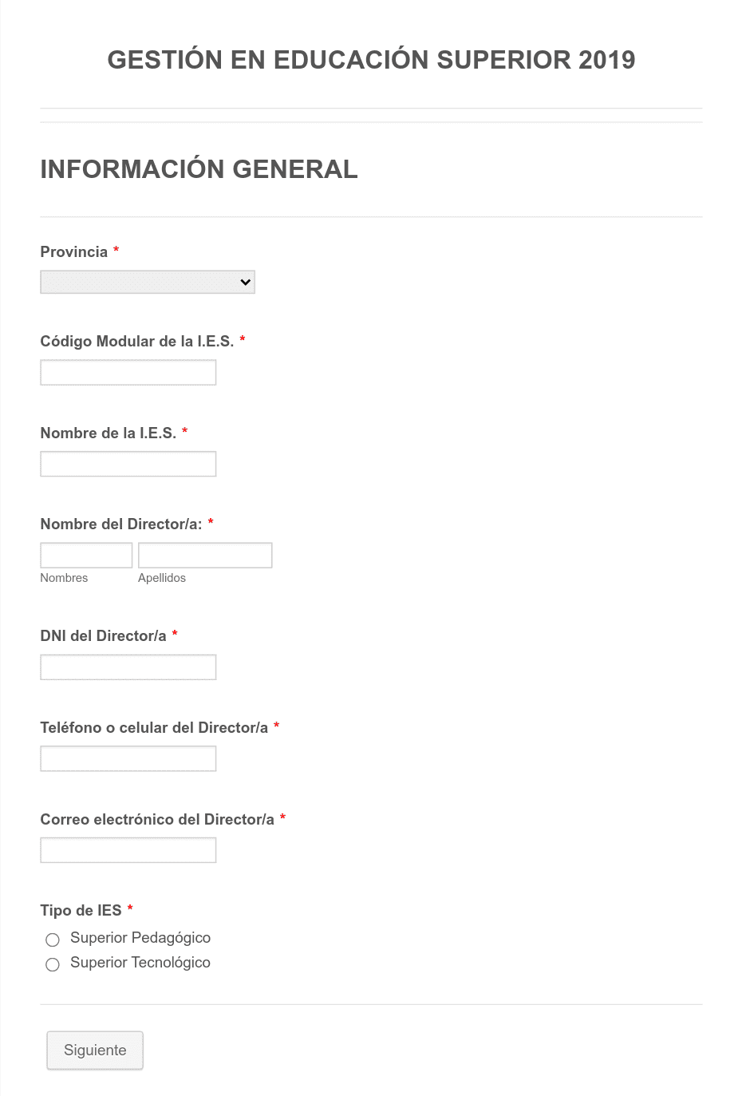Viewport: 742px width, 1096px height.
Task: Click the Superior Pedagógico label text
Action: 140,938
